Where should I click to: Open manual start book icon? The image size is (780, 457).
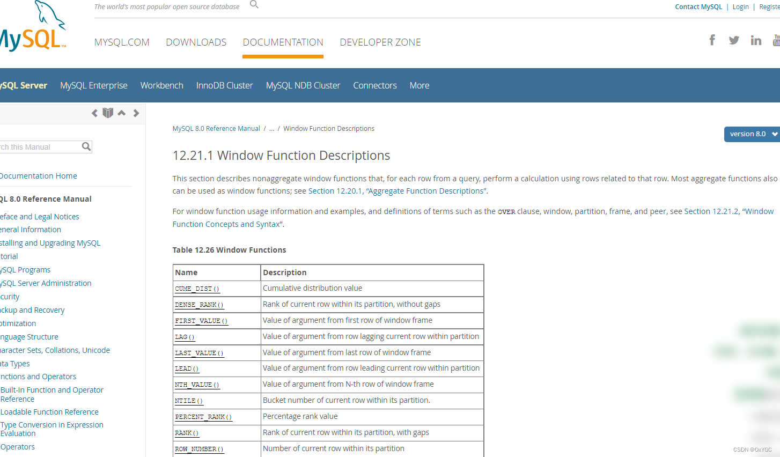pyautogui.click(x=108, y=113)
